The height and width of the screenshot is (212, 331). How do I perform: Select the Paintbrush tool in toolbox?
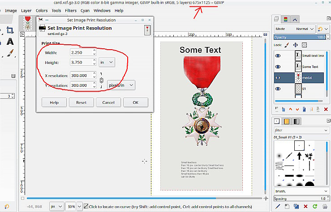(10, 53)
